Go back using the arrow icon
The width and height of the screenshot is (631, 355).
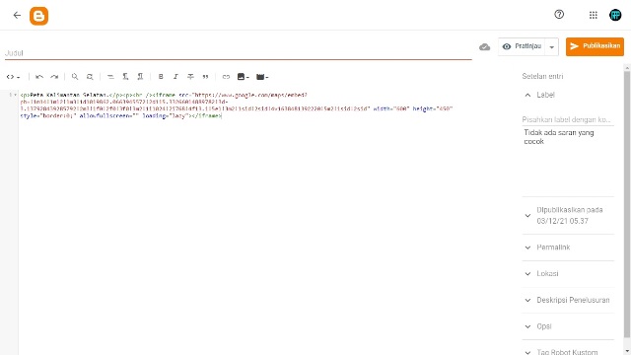point(17,16)
